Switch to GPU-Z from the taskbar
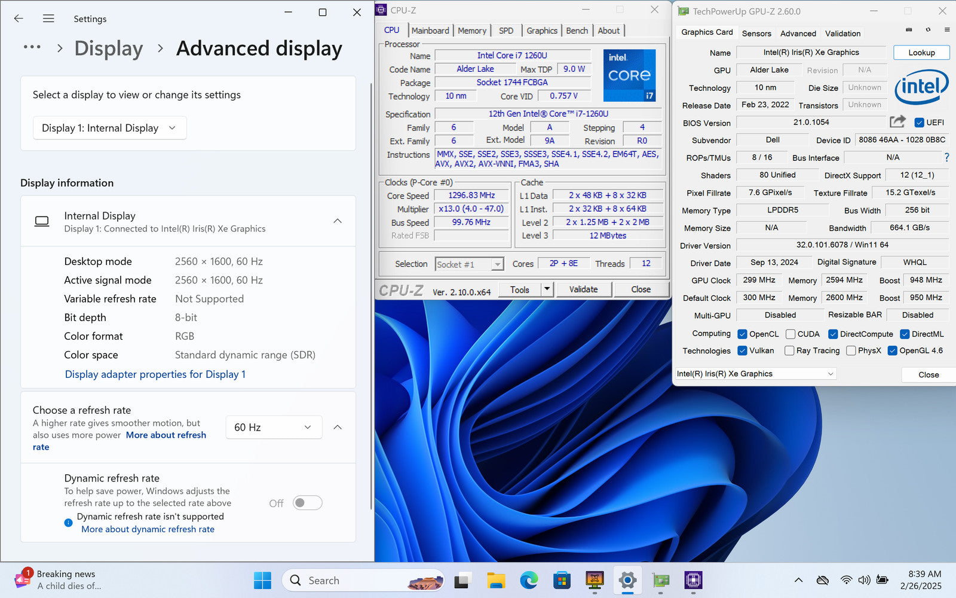Screen dimensions: 956x598 point(660,580)
